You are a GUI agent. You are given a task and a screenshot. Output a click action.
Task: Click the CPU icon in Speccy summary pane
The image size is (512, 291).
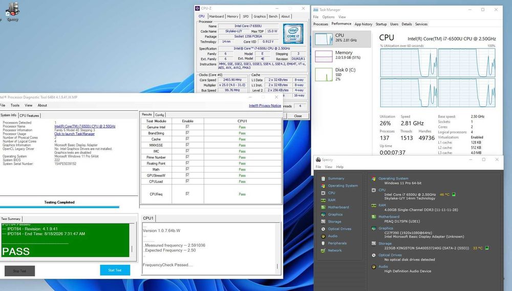tap(374, 190)
